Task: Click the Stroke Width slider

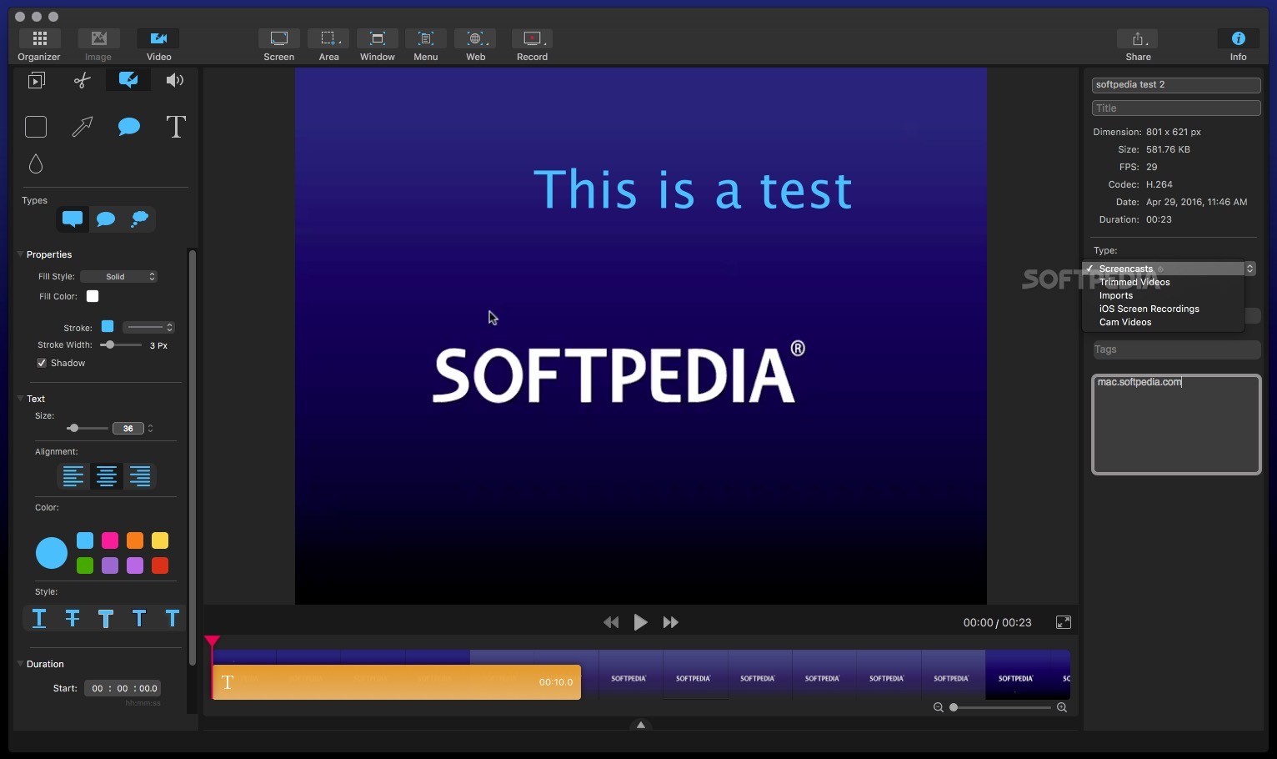Action: pyautogui.click(x=121, y=344)
